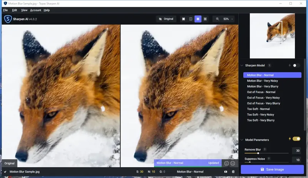Adjust the Remove Blur slider handle

tap(258, 153)
